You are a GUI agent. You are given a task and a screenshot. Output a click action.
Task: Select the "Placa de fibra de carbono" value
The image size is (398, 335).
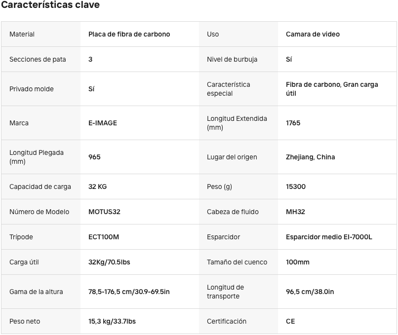pos(129,34)
